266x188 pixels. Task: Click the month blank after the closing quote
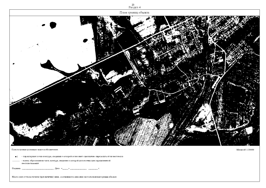[78, 169]
